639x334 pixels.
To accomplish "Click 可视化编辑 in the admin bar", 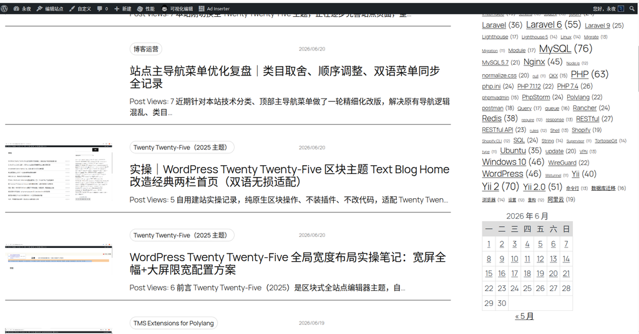I will (177, 9).
